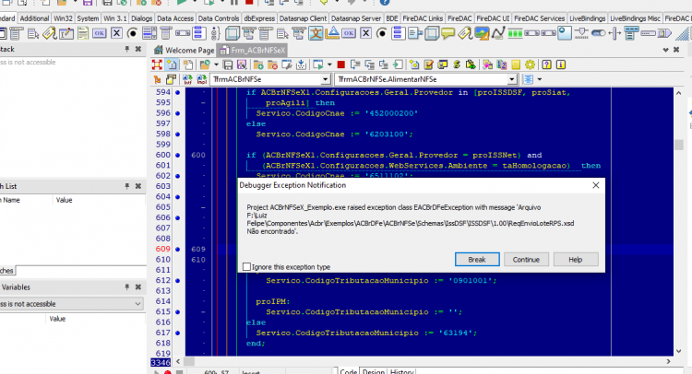
Task: Pin the Watch List panel
Action: tap(127, 186)
